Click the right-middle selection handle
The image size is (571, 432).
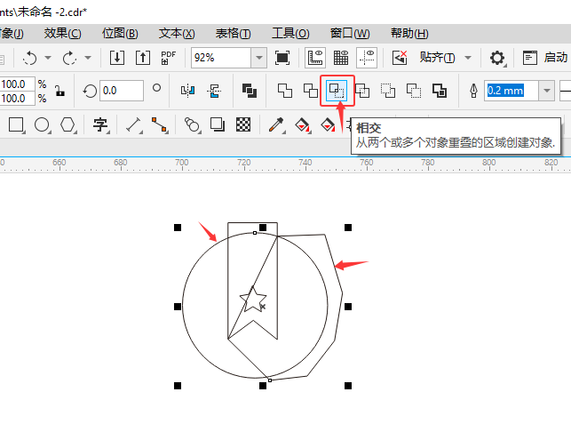[348, 307]
